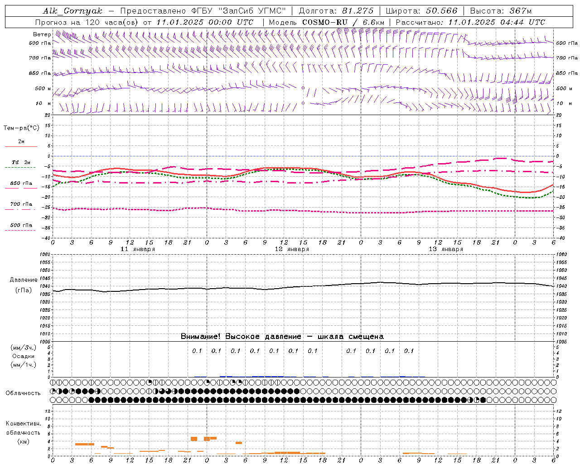Click the 12 января date label

point(292,249)
